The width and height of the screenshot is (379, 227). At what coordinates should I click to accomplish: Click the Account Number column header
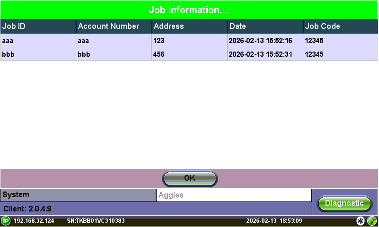(x=114, y=26)
